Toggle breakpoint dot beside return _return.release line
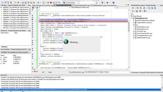 tap(32, 56)
